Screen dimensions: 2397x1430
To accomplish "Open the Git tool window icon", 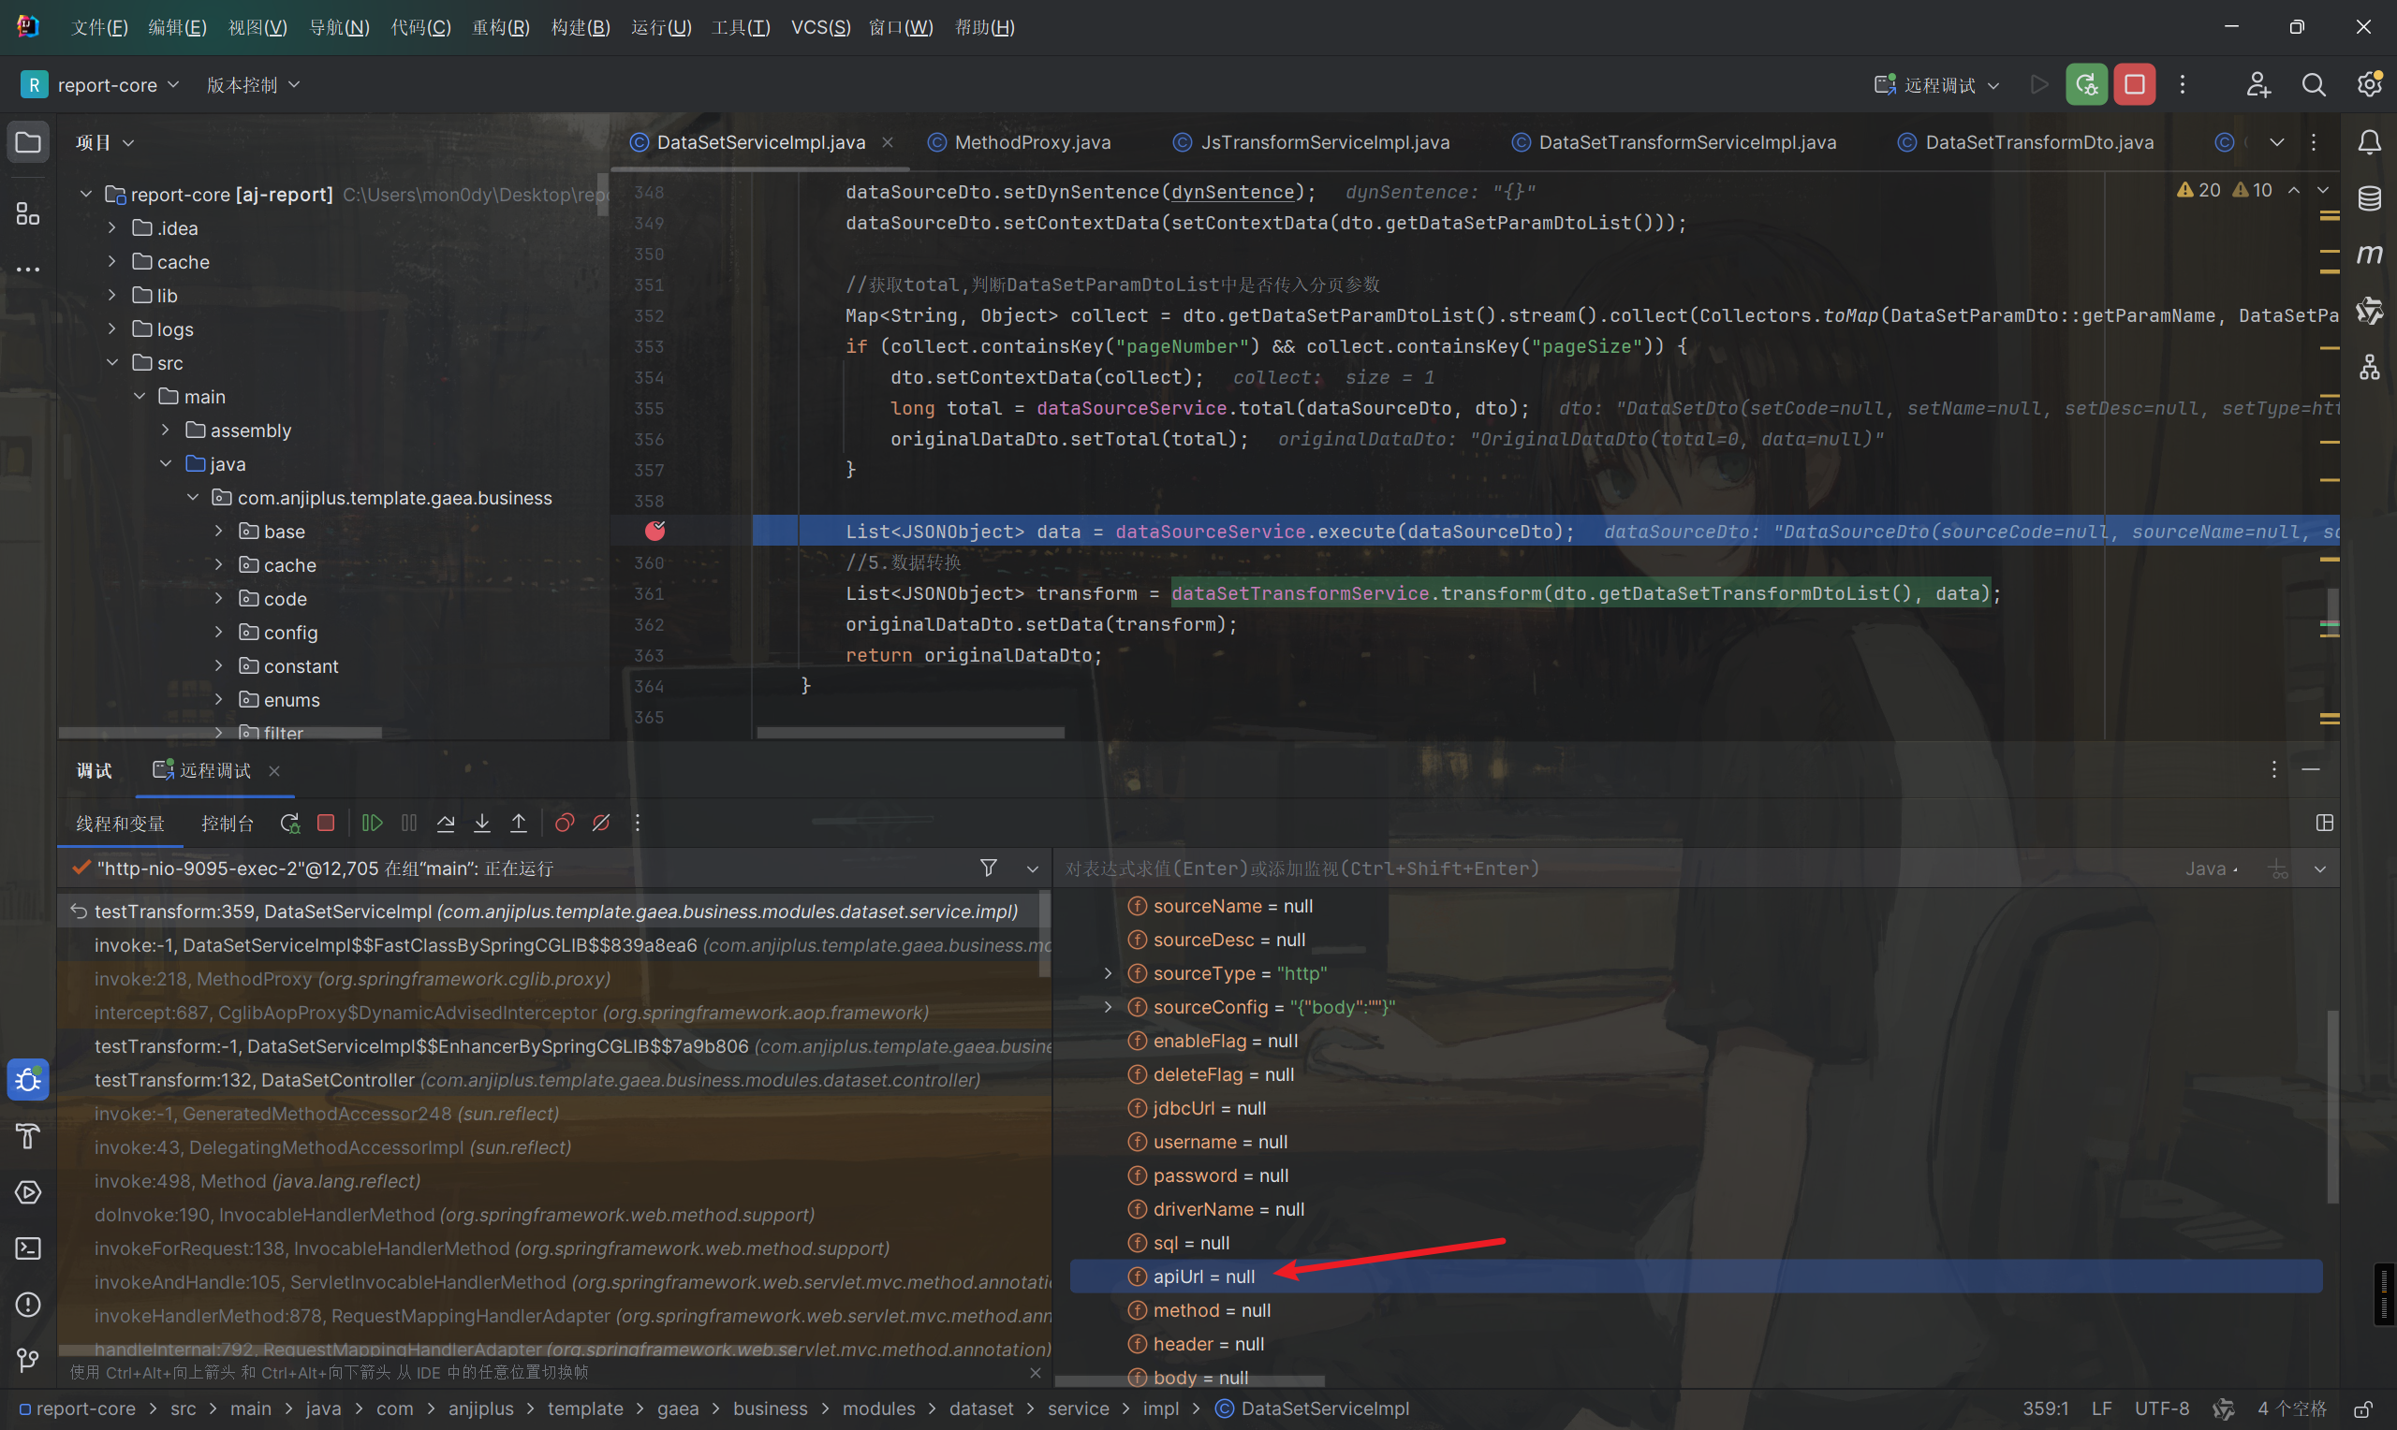I will [28, 1360].
